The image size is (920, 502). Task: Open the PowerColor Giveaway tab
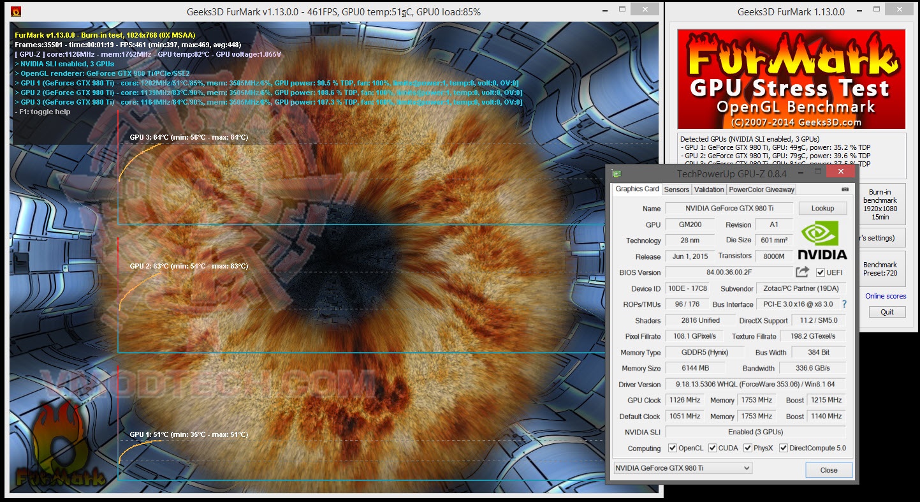(x=761, y=189)
